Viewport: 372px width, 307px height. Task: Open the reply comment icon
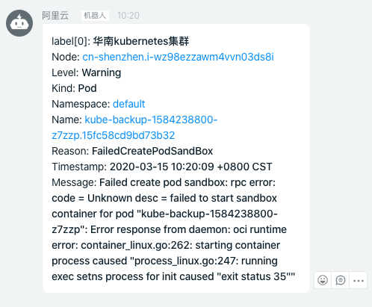pyautogui.click(x=341, y=280)
